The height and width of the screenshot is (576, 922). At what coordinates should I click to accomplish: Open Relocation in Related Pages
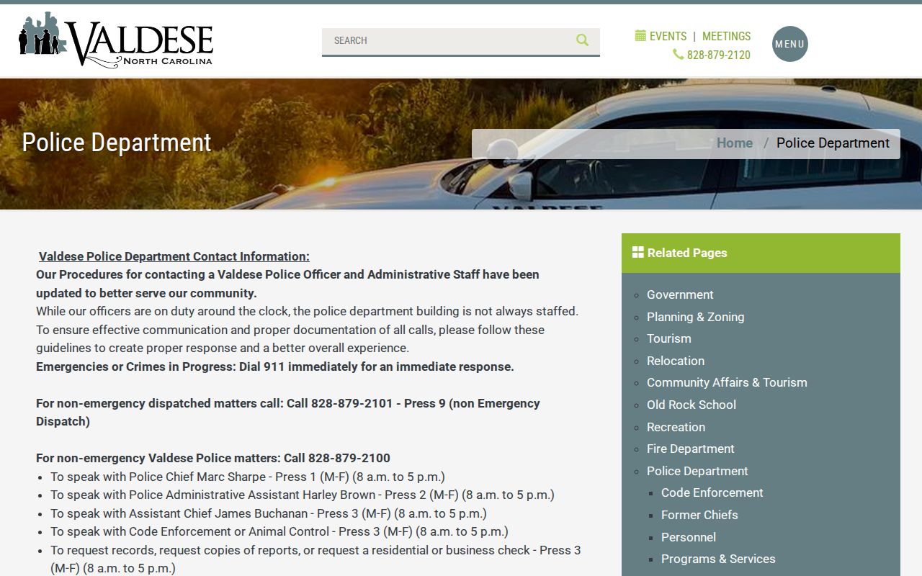click(676, 361)
